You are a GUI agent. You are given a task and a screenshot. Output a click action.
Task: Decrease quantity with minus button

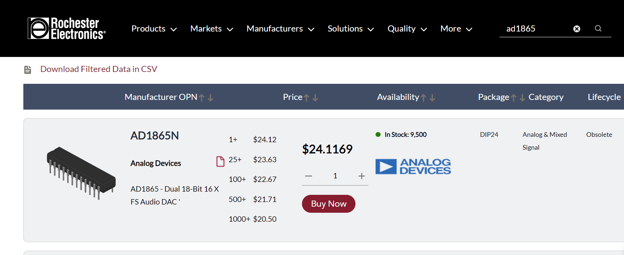coord(308,176)
